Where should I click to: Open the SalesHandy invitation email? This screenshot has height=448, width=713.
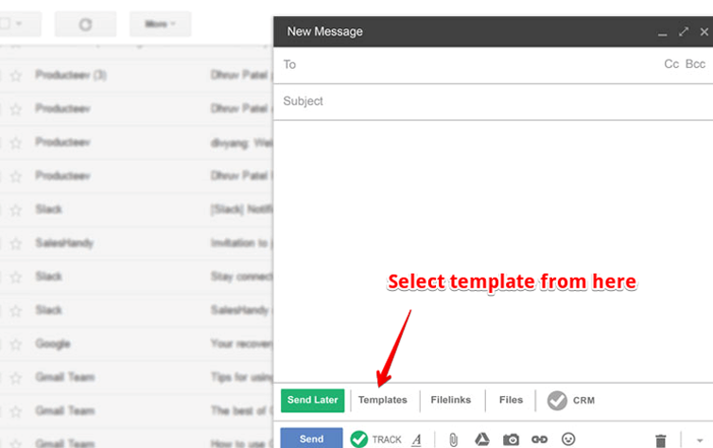pyautogui.click(x=136, y=243)
